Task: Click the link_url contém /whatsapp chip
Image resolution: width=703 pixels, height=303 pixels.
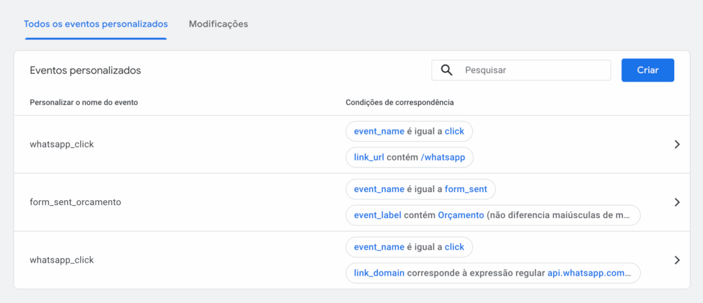Action: [x=409, y=158]
